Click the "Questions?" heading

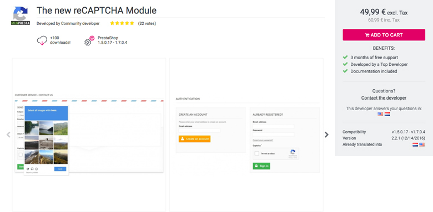pos(384,91)
